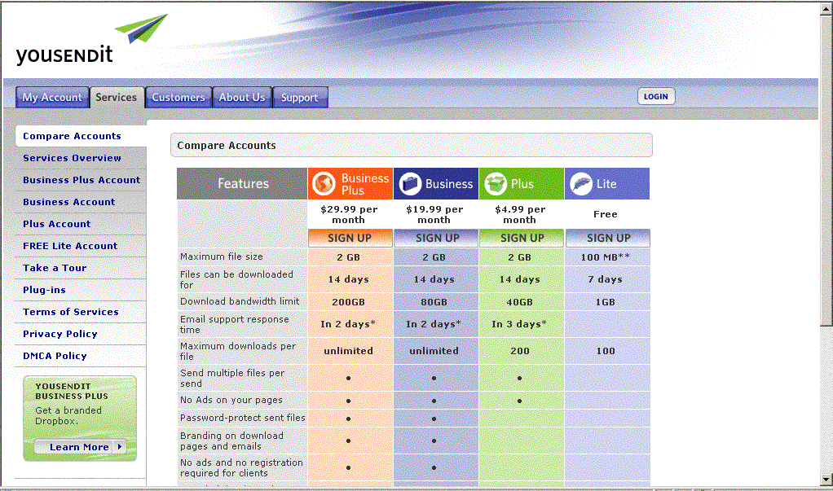This screenshot has height=491, width=833.
Task: Click the Learn More arrow icon
Action: [x=120, y=447]
